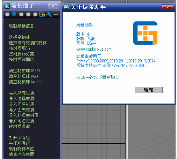Select 合并同名材质
The height and width of the screenshot is (159, 177).
tap(21, 121)
